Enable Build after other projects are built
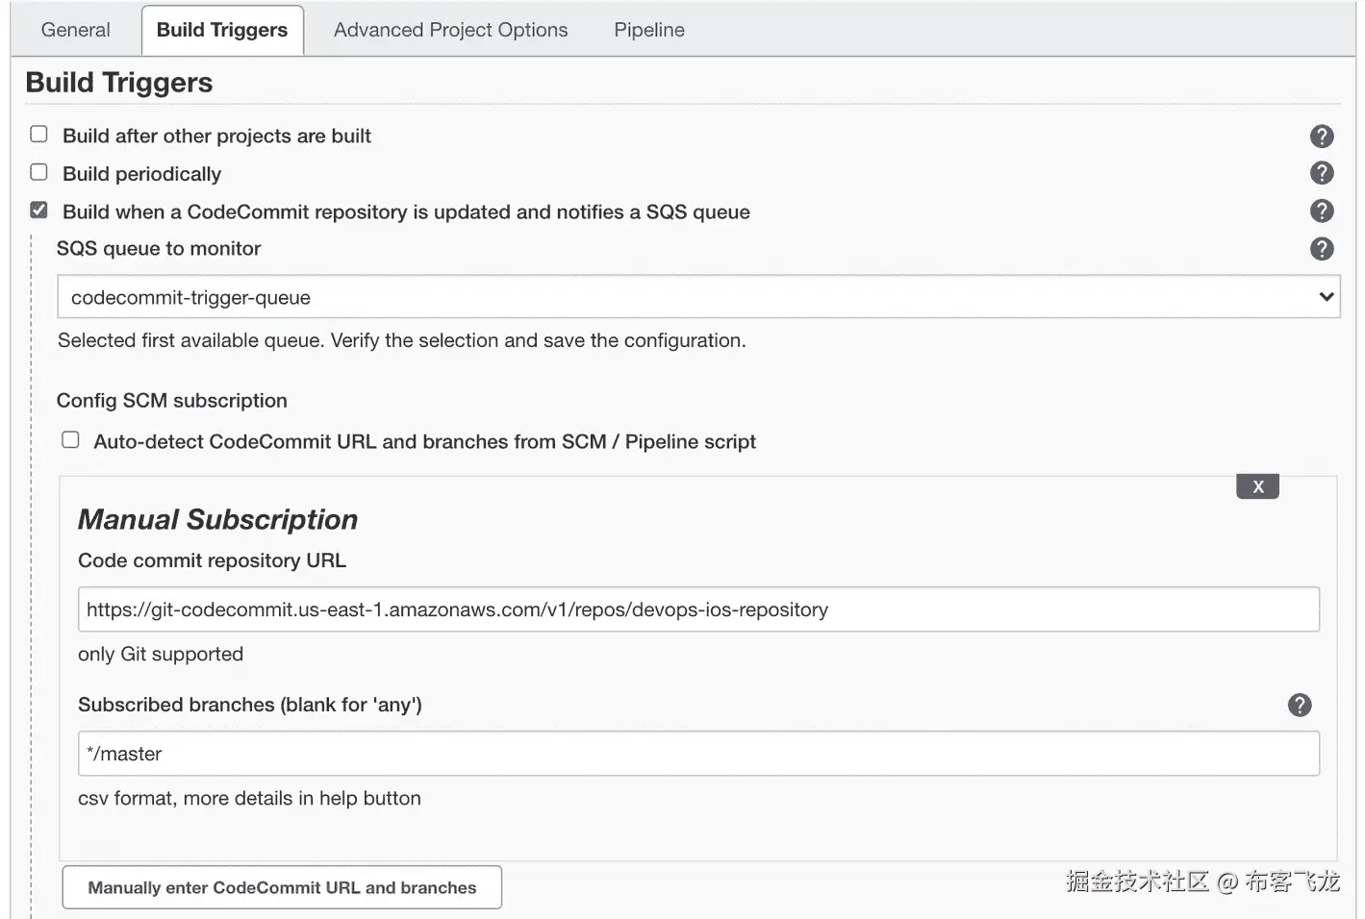This screenshot has width=1365, height=919. click(x=39, y=135)
